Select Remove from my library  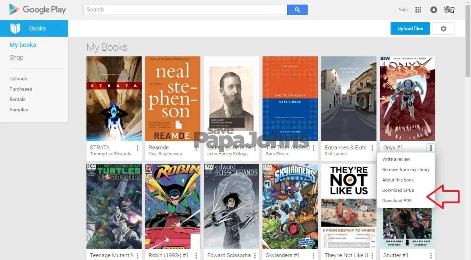click(406, 170)
